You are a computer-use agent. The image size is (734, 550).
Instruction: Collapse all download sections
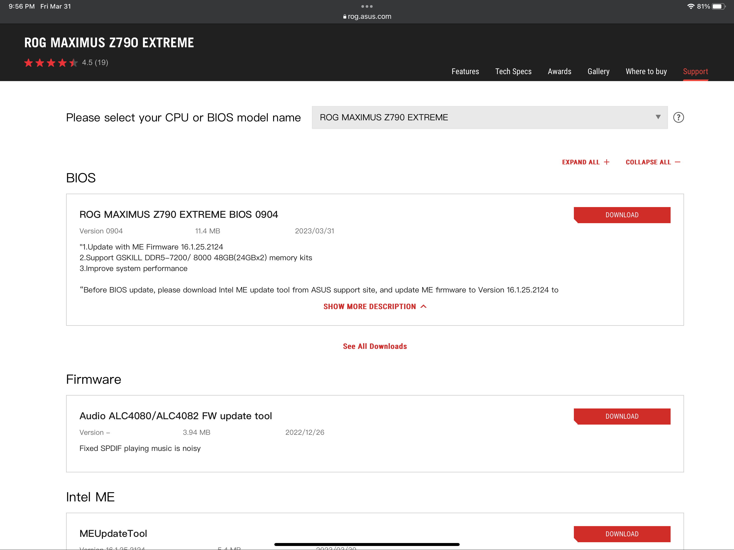[x=653, y=162]
